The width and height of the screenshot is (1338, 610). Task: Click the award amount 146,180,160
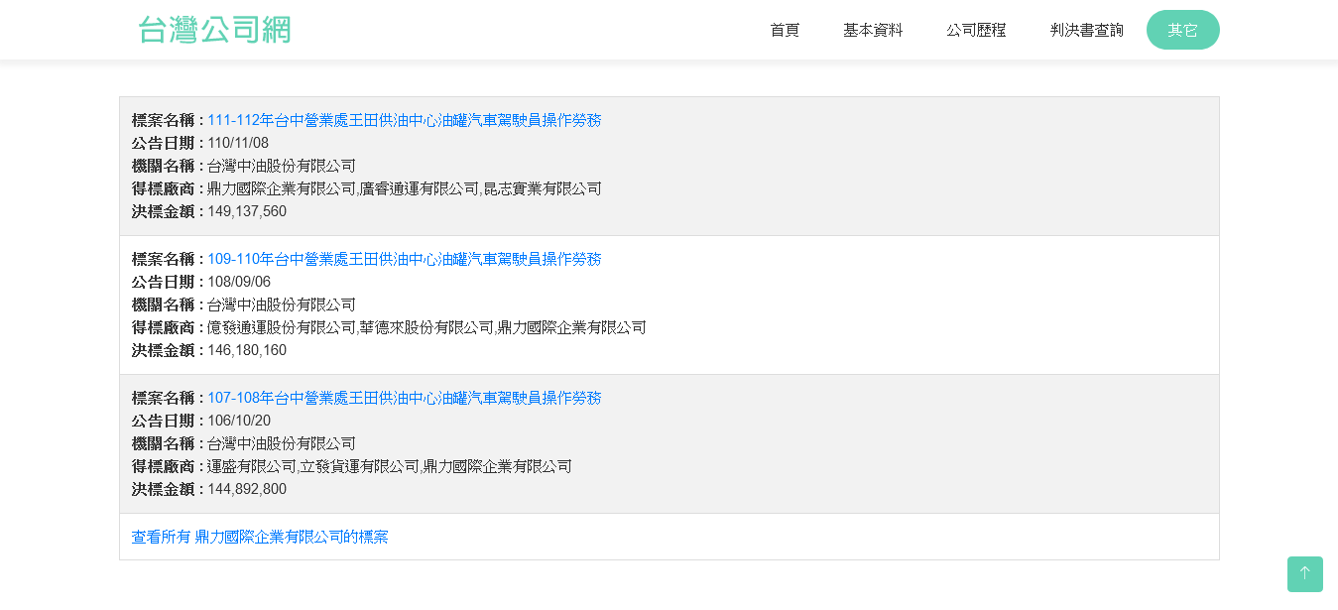click(247, 350)
